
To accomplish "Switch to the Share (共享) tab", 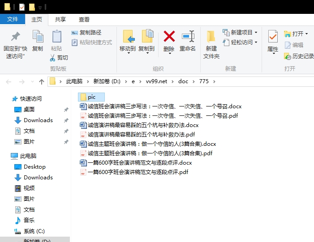I will pos(60,20).
